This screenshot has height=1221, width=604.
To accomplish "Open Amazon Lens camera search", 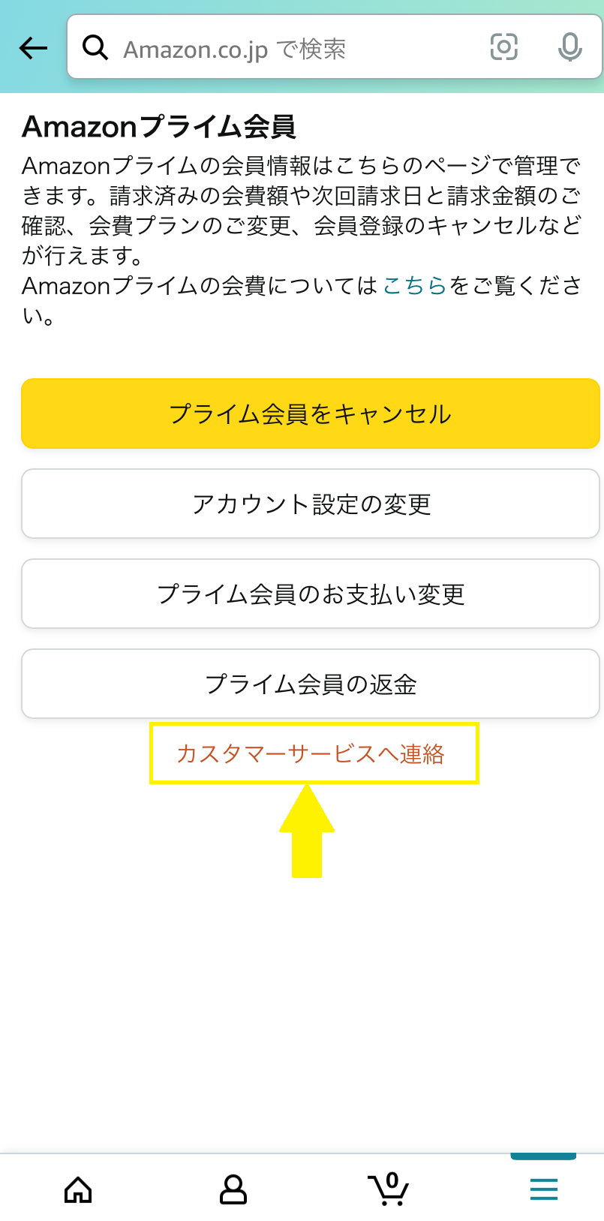I will tap(503, 47).
